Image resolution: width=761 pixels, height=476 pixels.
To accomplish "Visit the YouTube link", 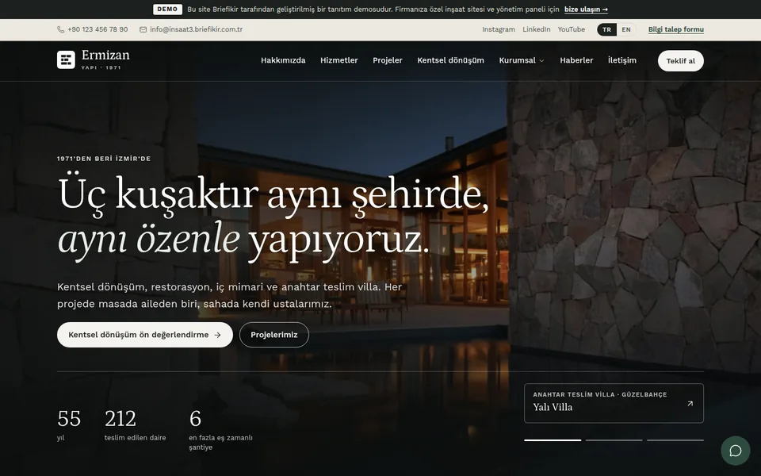I will 572,29.
